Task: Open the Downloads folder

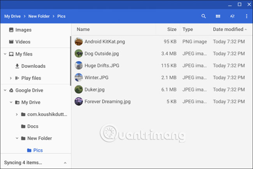Action: [33, 66]
